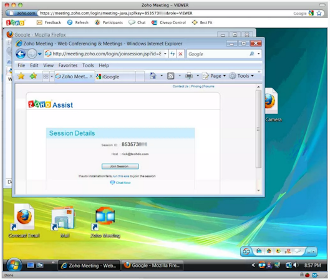Open the Edit menu in Internet Explorer

click(34, 65)
